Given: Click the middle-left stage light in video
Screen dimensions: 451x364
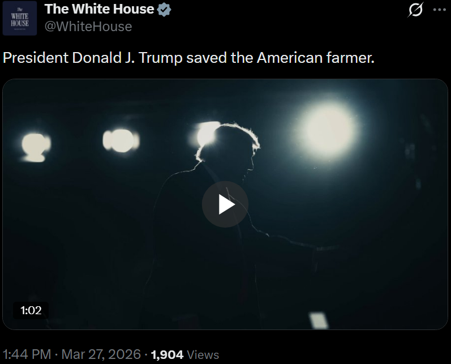Looking at the screenshot, I should [121, 139].
